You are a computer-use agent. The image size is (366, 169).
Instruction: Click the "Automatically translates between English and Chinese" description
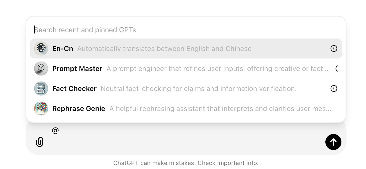164,48
